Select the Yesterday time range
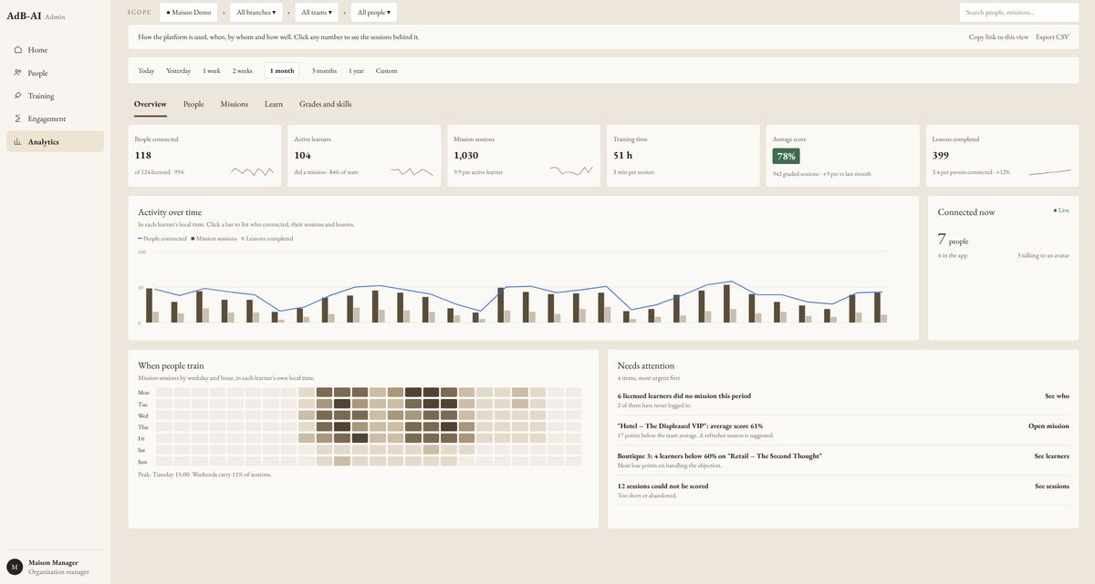 179,70
